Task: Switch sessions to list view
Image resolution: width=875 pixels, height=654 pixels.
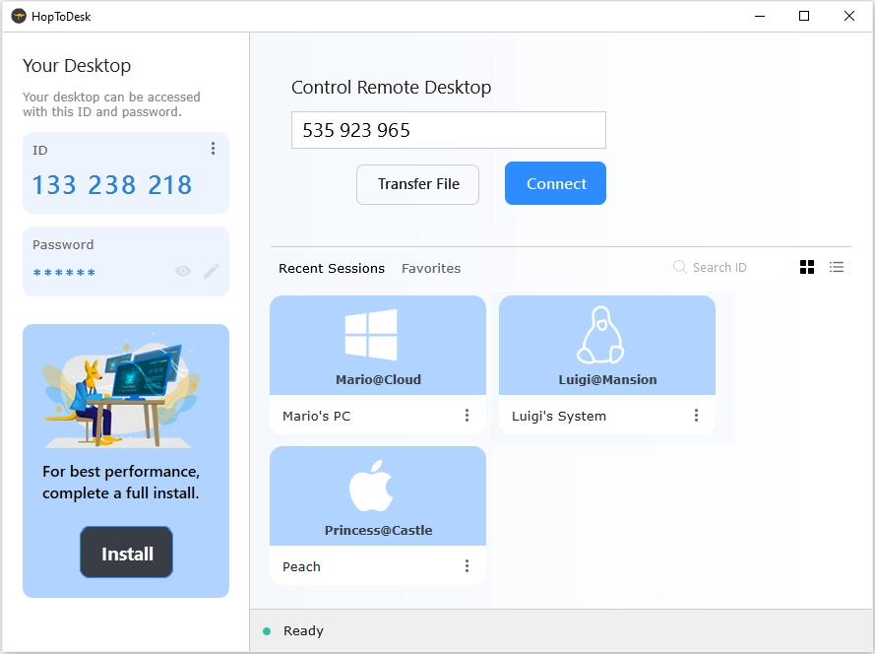Action: click(836, 267)
